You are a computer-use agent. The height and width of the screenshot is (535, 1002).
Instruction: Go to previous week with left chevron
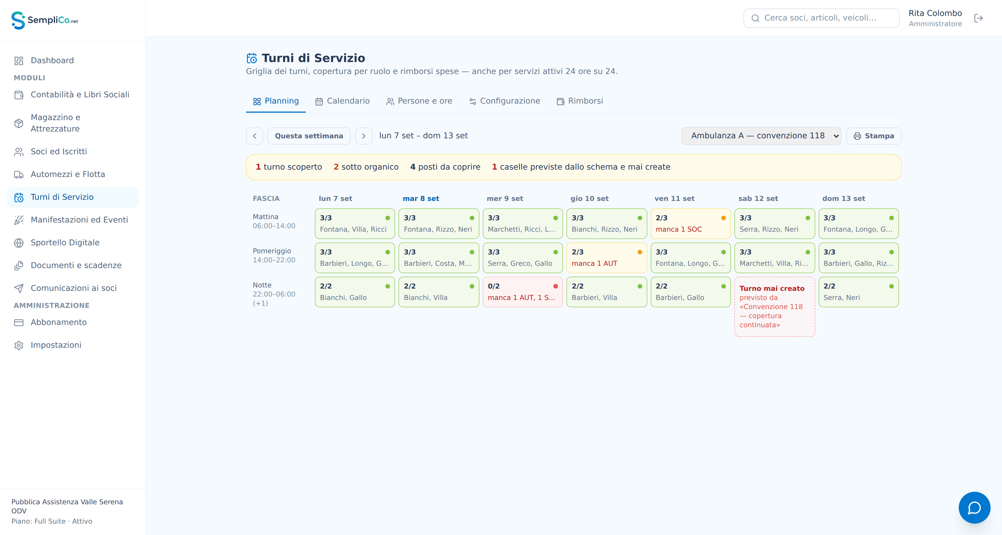tap(254, 136)
